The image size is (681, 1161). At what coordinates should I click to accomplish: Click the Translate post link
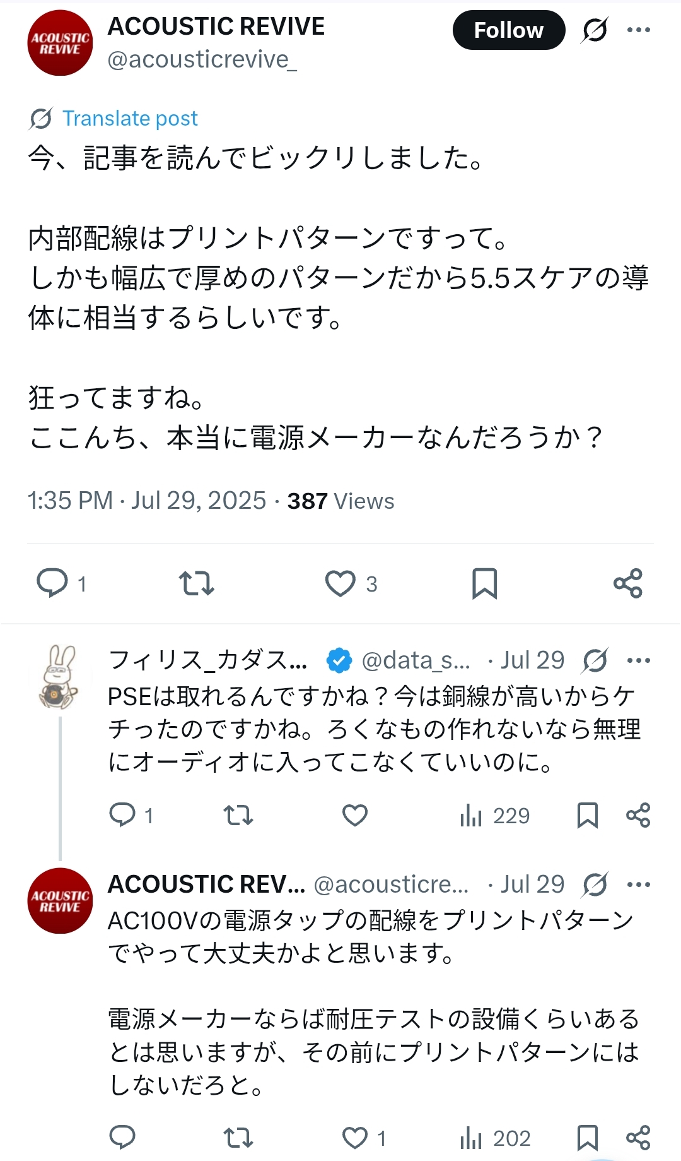[x=130, y=119]
